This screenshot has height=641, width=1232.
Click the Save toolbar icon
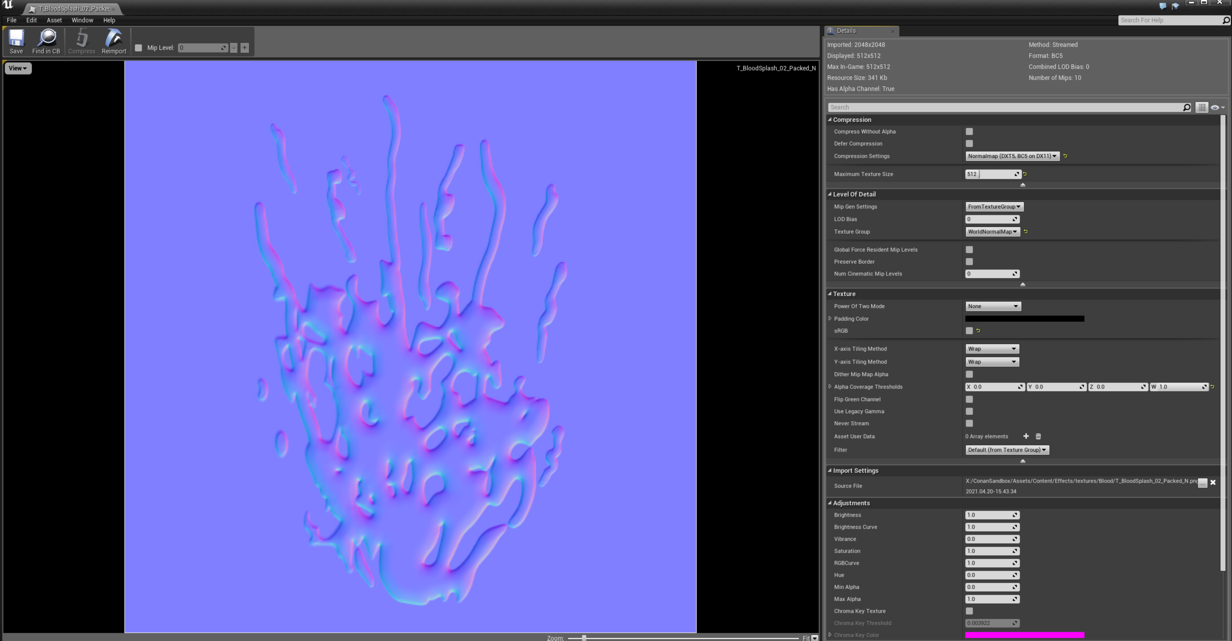[x=16, y=41]
